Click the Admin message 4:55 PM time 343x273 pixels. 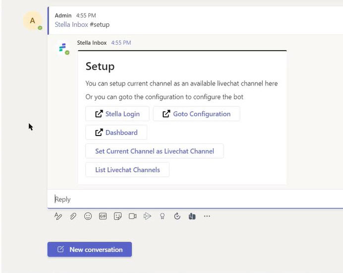coord(86,15)
